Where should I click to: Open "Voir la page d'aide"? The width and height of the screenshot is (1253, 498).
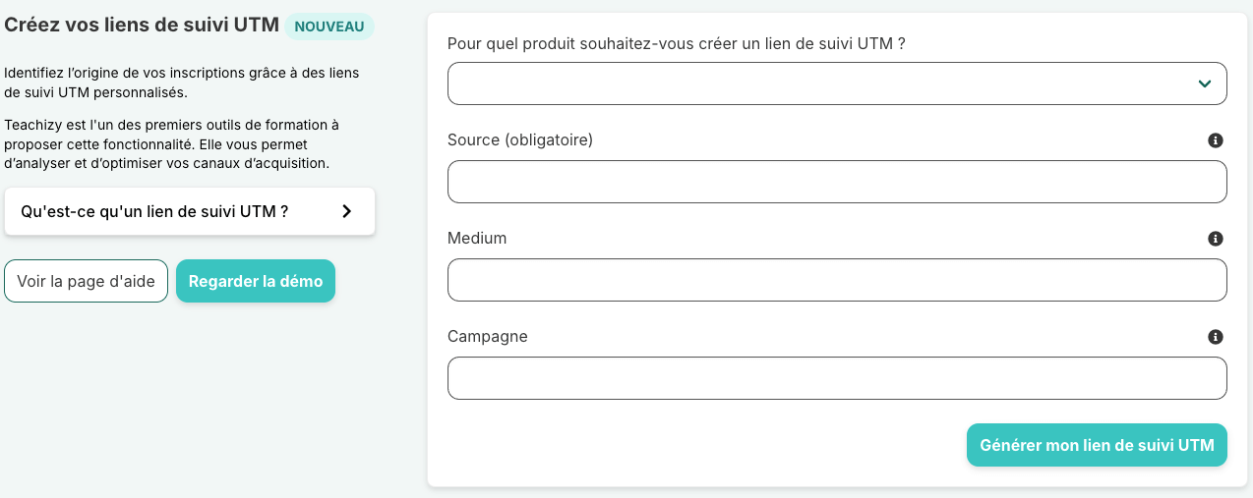tap(87, 281)
